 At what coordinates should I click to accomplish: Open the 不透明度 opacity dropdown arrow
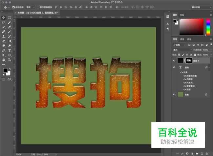[211, 50]
